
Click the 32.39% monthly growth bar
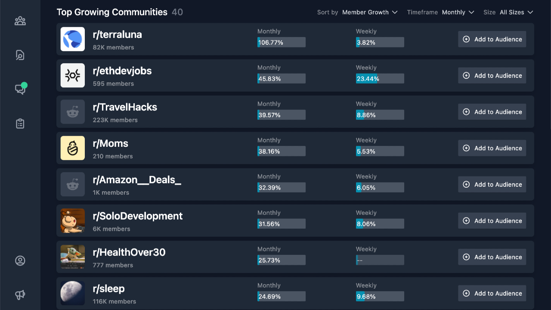tap(282, 187)
